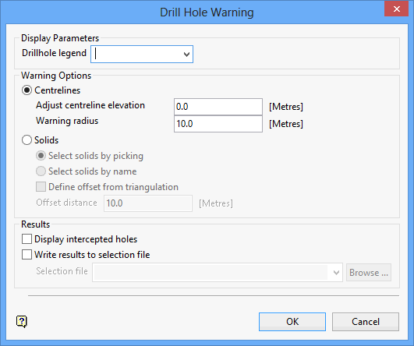
Task: Click inside the Selection file combo box
Action: (x=211, y=273)
